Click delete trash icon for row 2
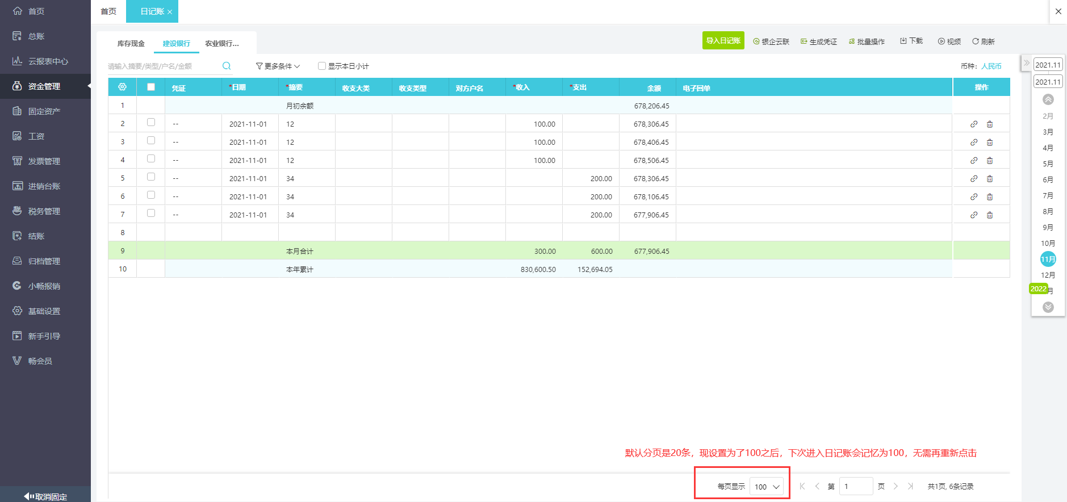 pyautogui.click(x=990, y=124)
